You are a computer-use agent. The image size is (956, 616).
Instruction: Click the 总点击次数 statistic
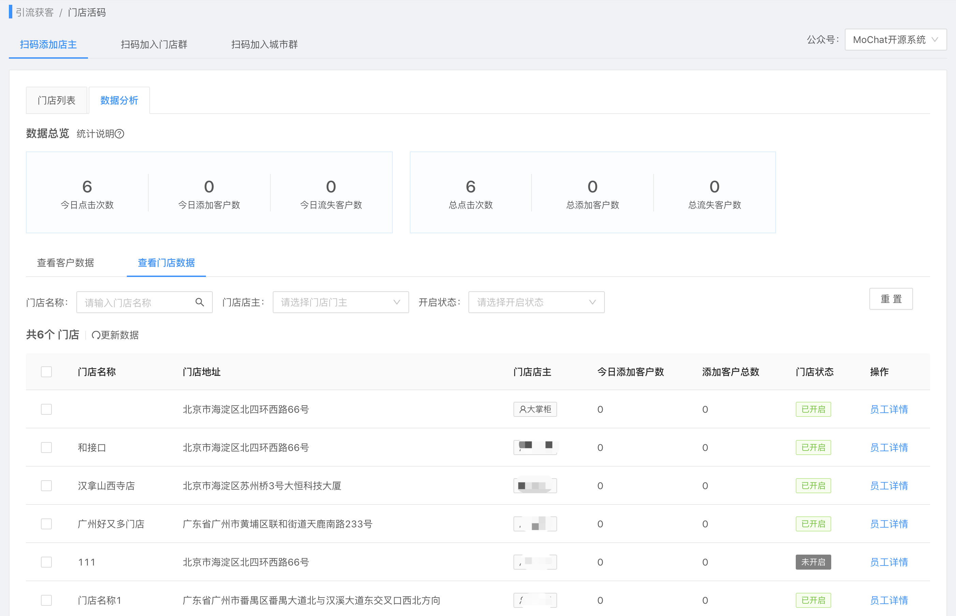point(470,194)
